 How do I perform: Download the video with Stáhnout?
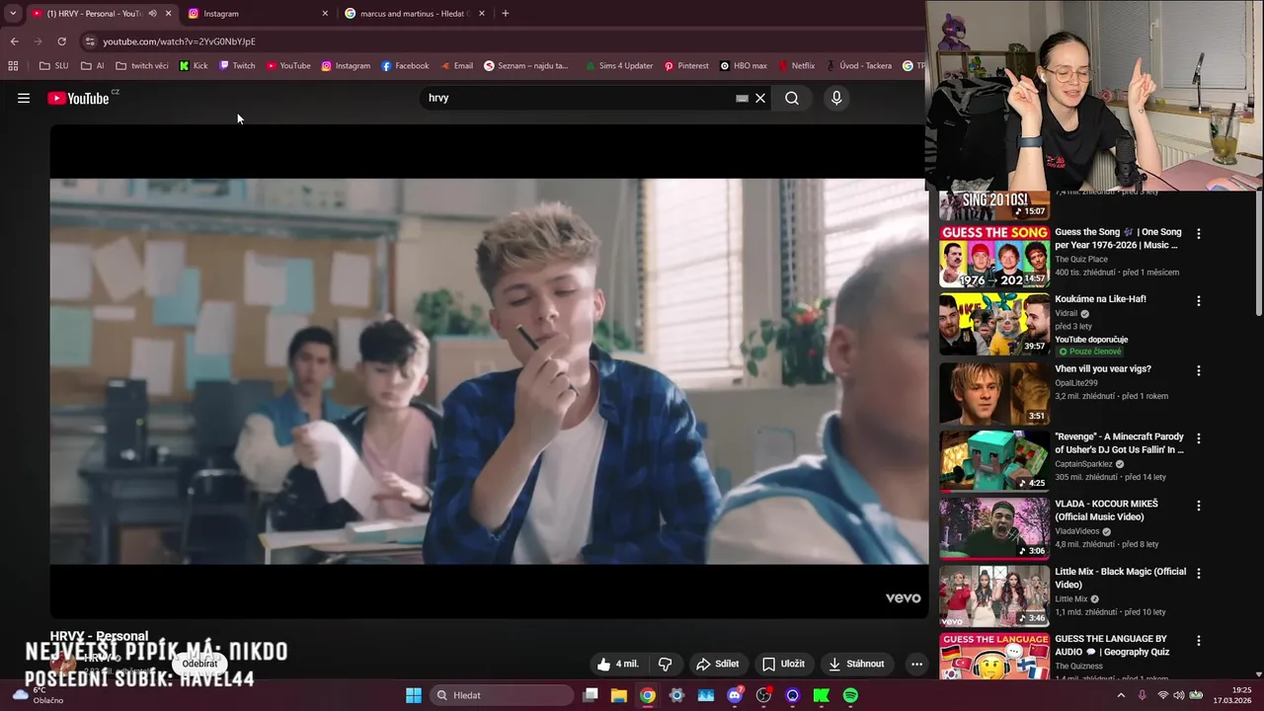(x=856, y=664)
